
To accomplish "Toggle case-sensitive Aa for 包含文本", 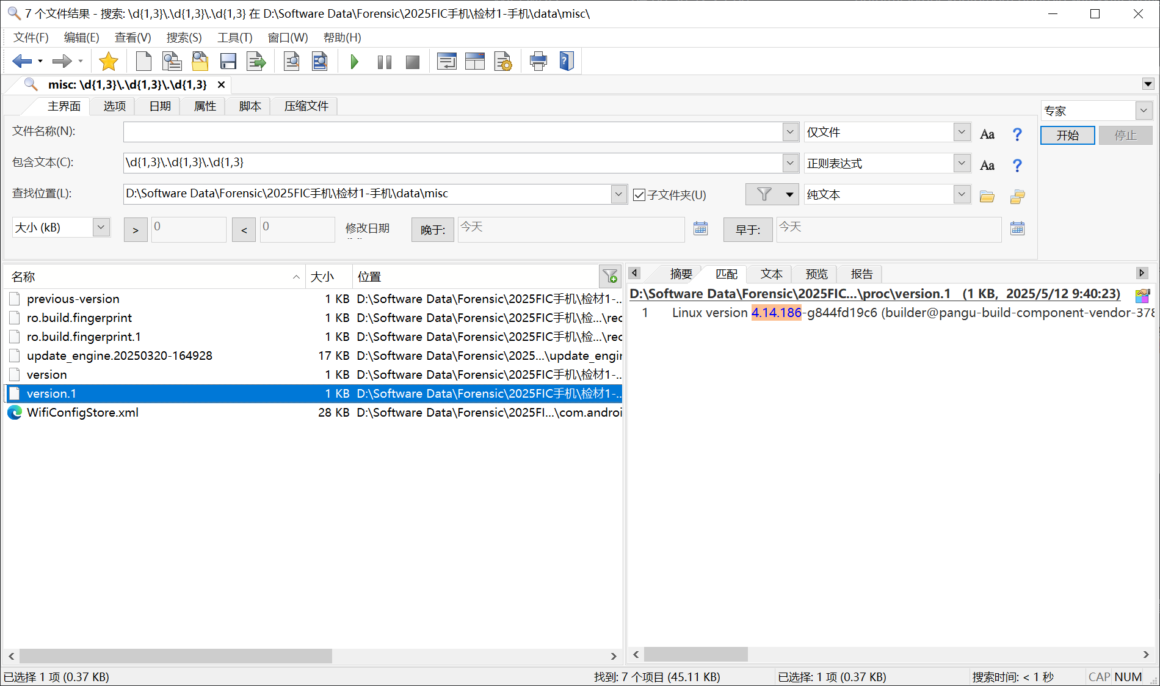I will [x=987, y=165].
